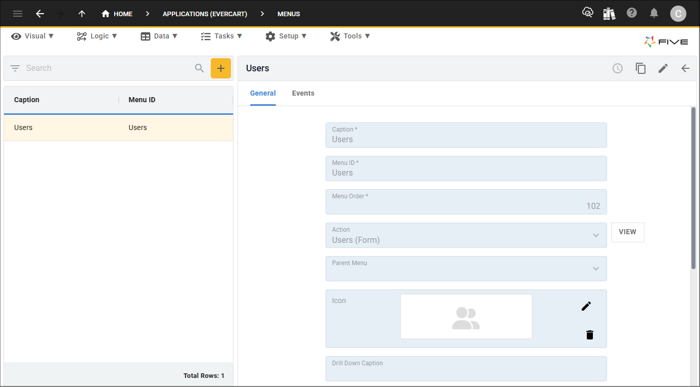Open the notifications bell

click(654, 13)
